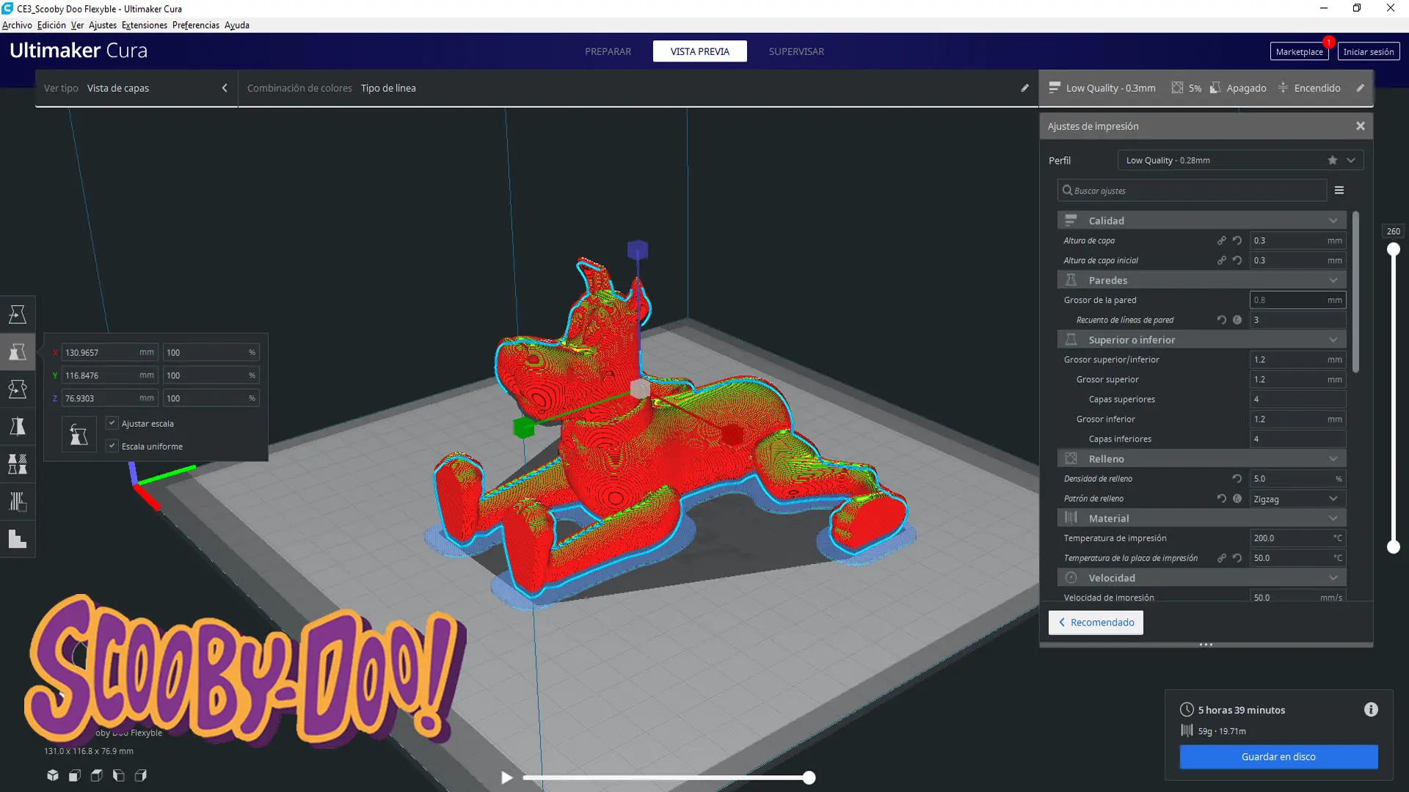Click Guardar en disco button
The width and height of the screenshot is (1409, 792).
[1278, 757]
